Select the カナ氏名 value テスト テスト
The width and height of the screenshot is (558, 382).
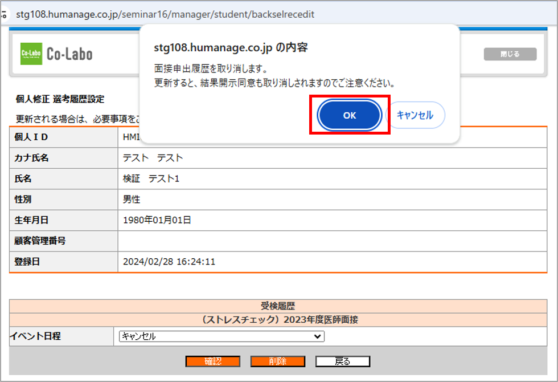click(x=153, y=158)
